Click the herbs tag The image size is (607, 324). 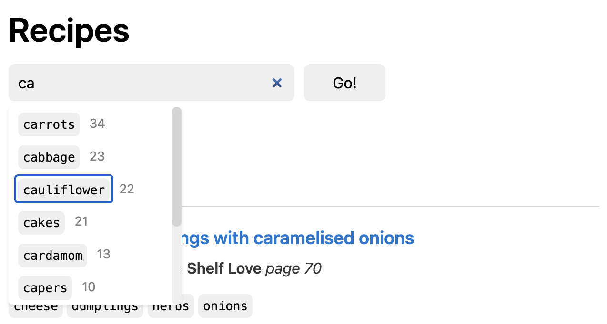(171, 306)
